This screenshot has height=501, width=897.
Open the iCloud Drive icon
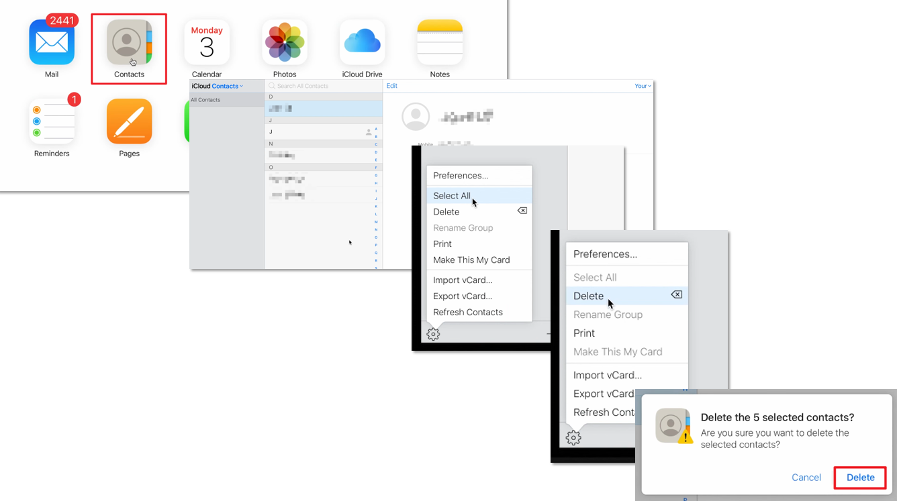[363, 42]
